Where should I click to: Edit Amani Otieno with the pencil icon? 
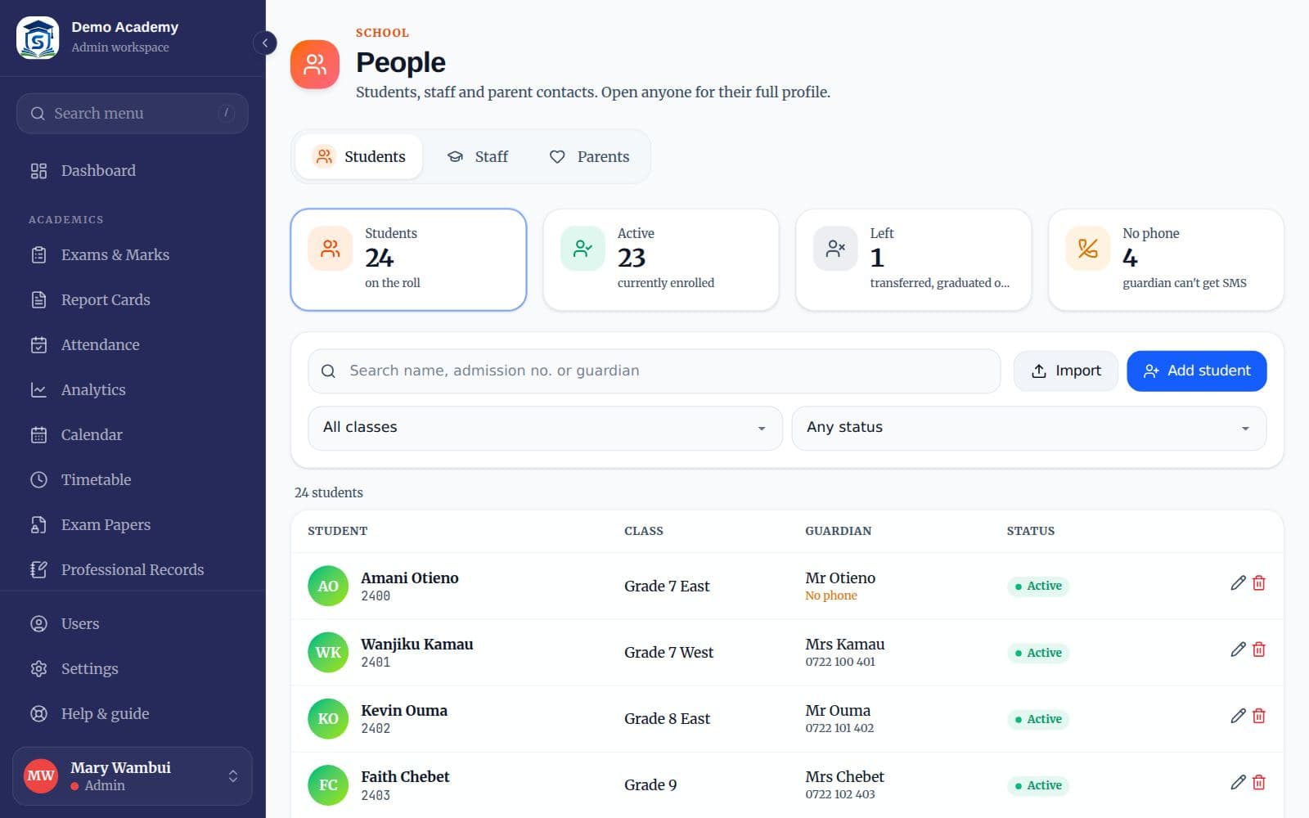click(x=1238, y=583)
